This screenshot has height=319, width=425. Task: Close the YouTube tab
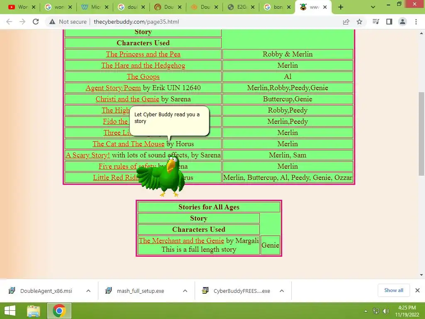(34, 7)
